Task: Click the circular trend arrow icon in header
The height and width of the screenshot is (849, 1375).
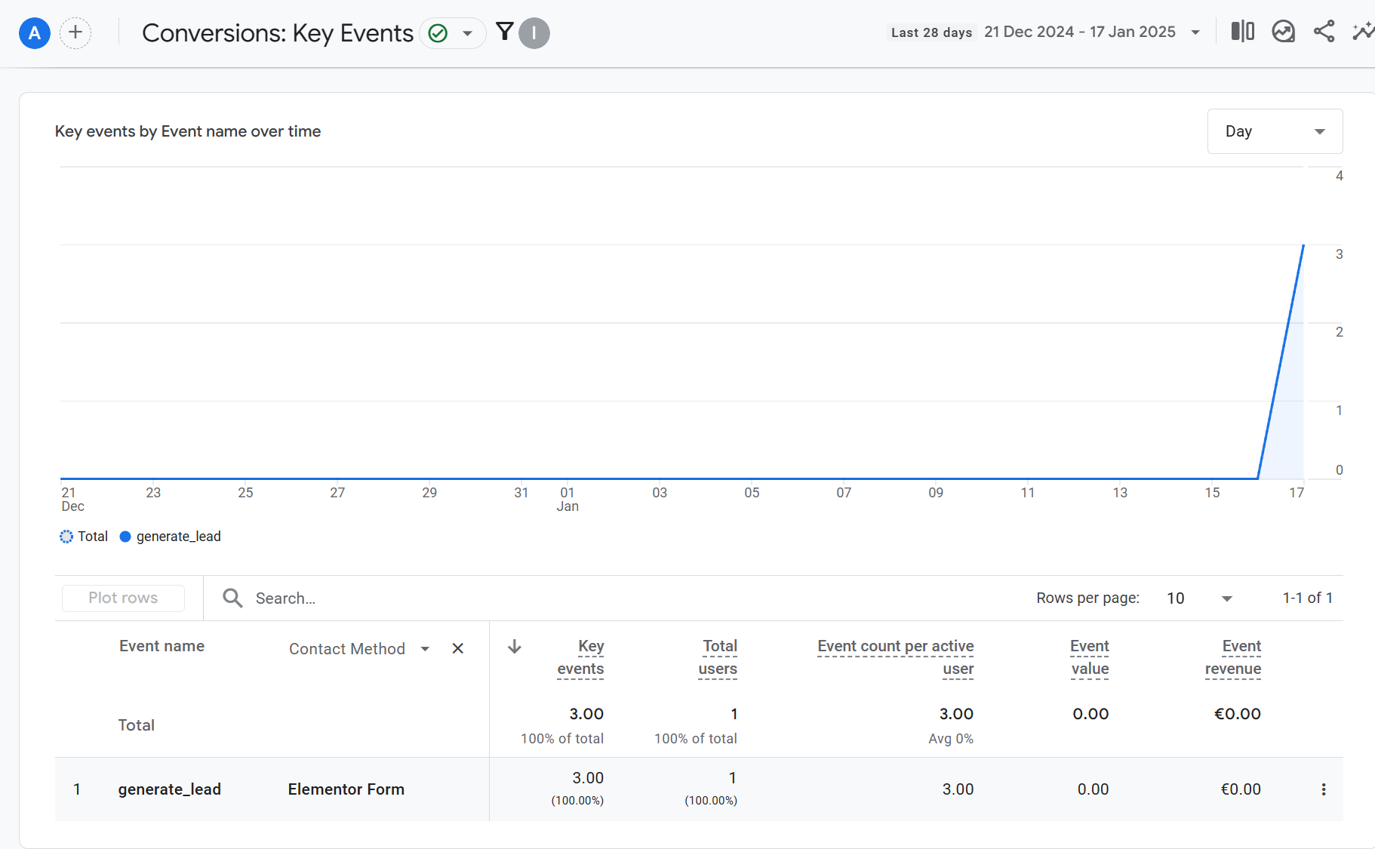Action: (x=1283, y=32)
